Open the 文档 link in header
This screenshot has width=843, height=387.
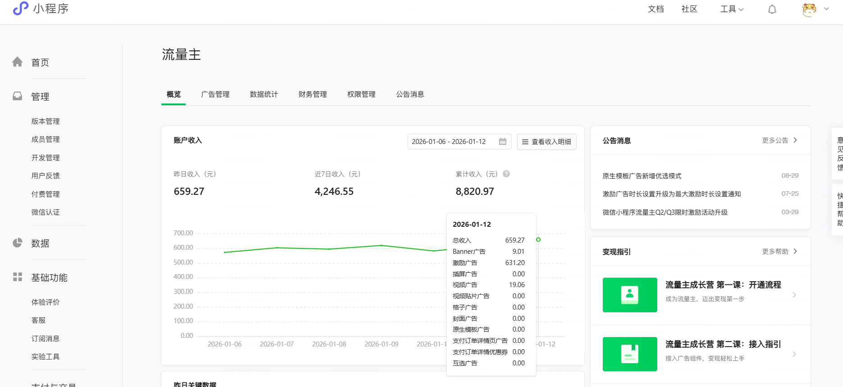655,9
